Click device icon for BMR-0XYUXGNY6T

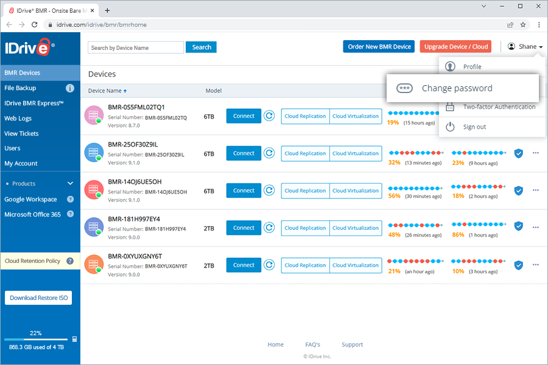click(94, 265)
